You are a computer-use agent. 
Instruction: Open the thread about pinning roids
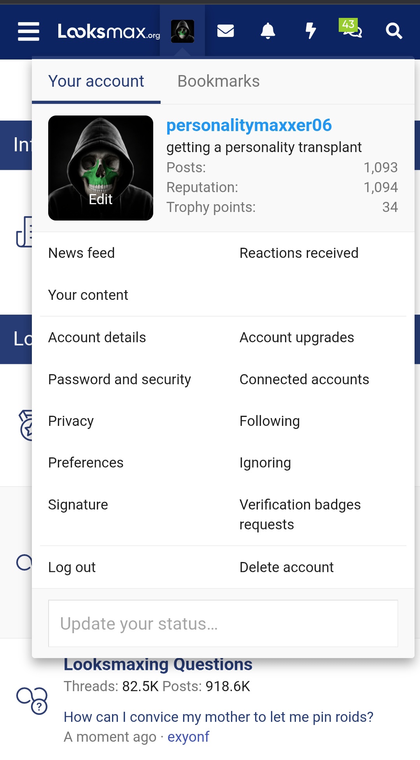[x=219, y=717]
